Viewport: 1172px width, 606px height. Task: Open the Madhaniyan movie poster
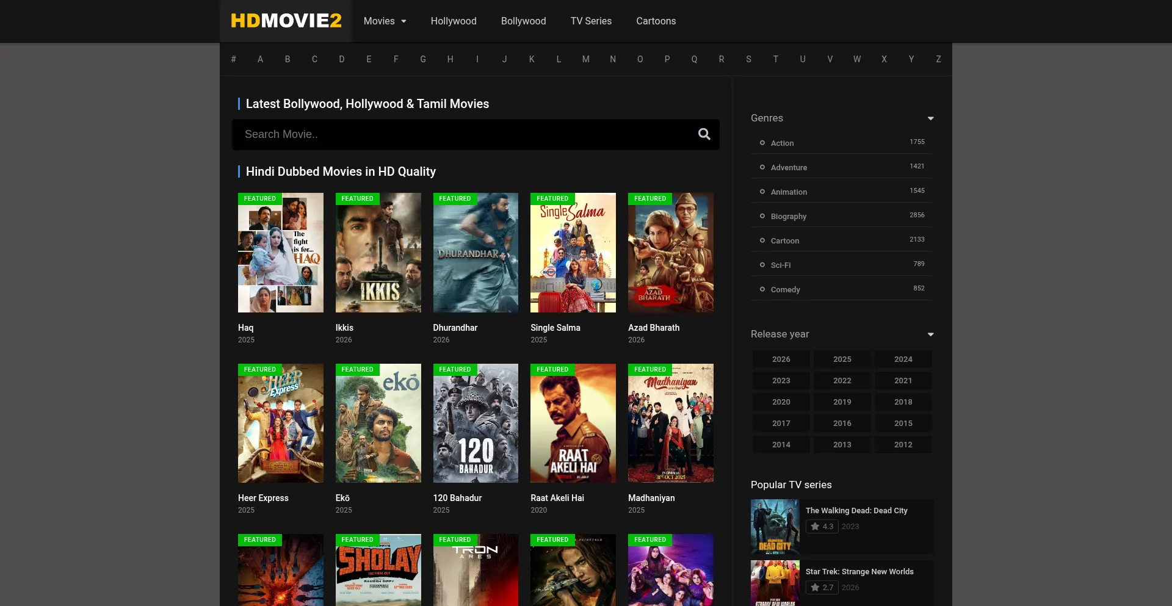(x=671, y=424)
